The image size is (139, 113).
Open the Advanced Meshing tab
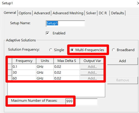68,13
